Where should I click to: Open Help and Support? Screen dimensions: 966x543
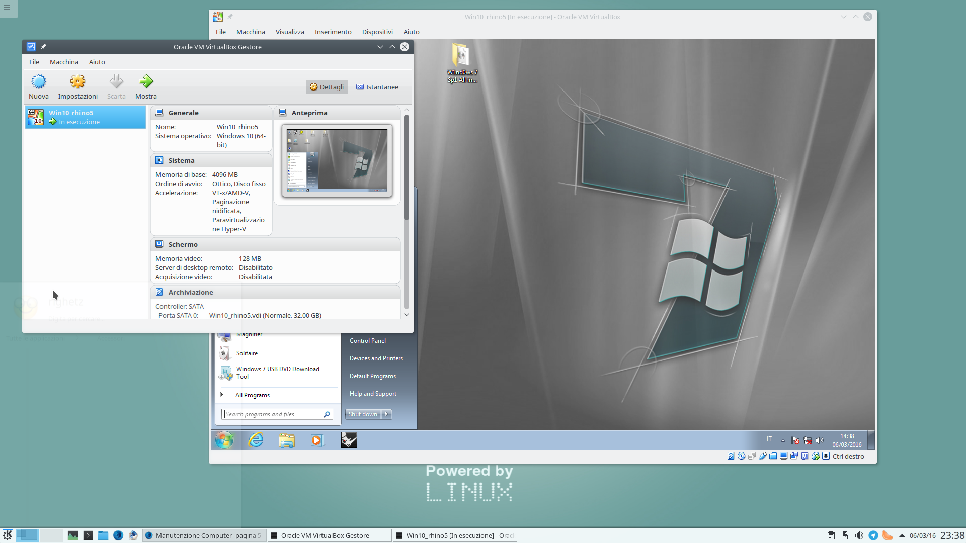pos(373,394)
